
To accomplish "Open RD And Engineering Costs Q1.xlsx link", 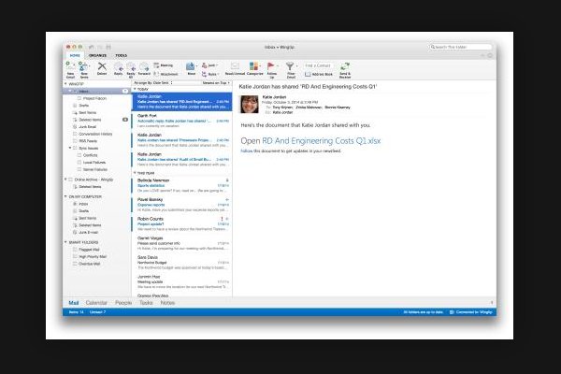I will click(x=322, y=141).
